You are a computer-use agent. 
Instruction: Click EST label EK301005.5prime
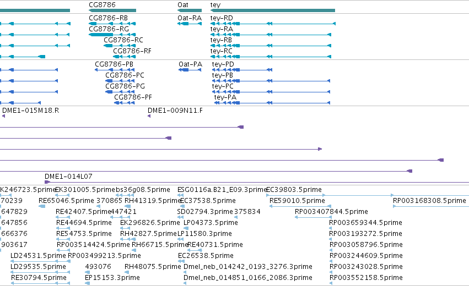85,190
